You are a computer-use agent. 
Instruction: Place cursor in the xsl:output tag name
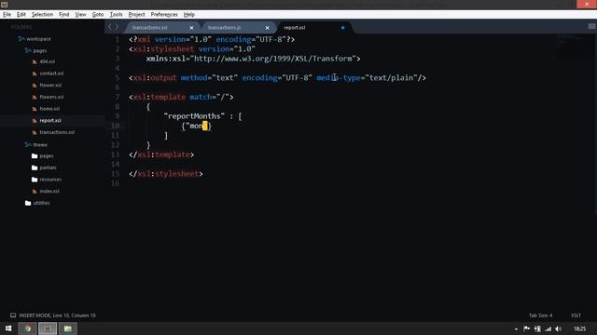(155, 78)
